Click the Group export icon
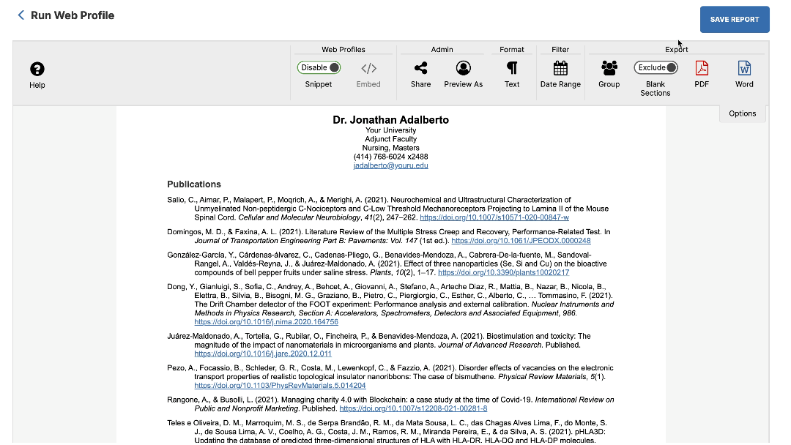Screen dimensions: 791x445 pos(609,67)
